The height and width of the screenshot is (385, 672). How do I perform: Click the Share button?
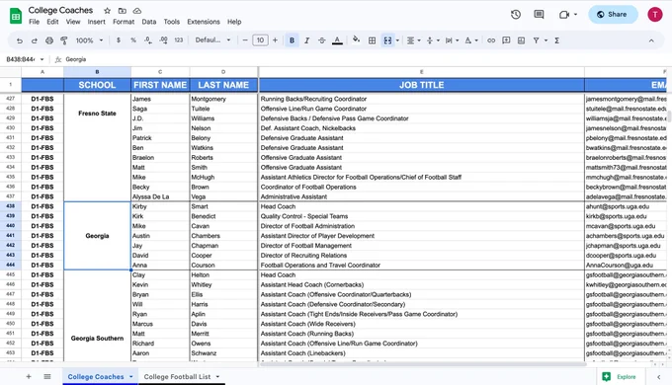tap(613, 15)
